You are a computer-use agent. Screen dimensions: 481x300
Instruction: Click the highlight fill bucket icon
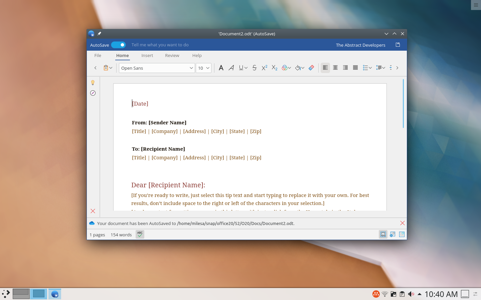tap(298, 68)
